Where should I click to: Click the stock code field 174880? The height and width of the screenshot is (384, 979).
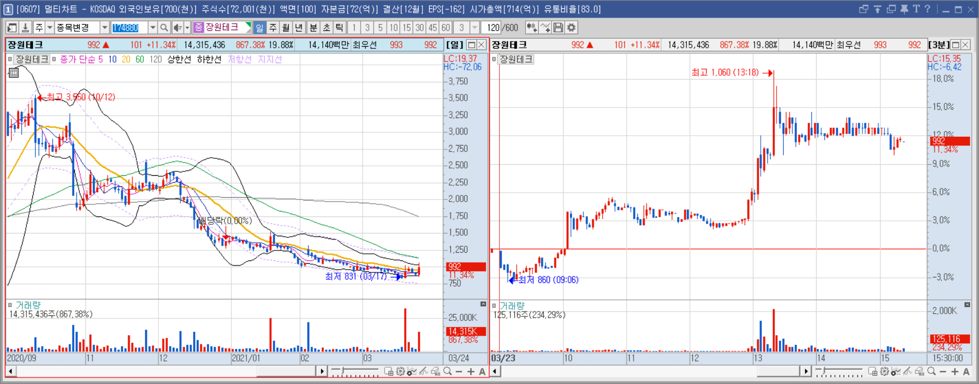click(x=129, y=27)
